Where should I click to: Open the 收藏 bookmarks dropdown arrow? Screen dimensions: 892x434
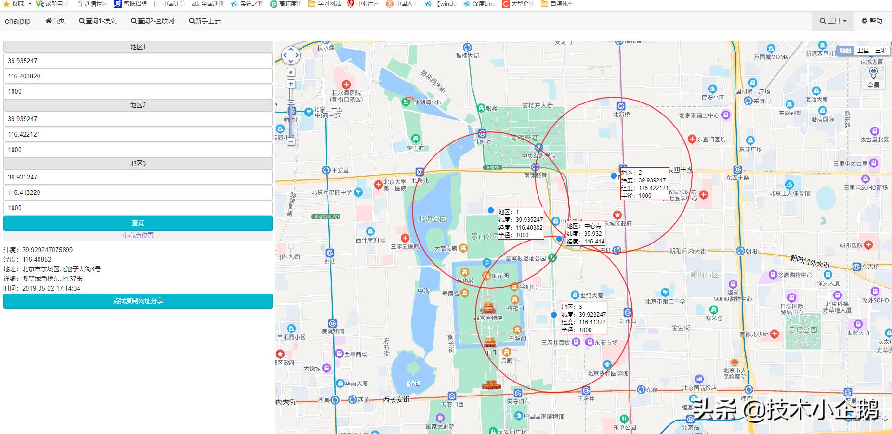pyautogui.click(x=30, y=4)
